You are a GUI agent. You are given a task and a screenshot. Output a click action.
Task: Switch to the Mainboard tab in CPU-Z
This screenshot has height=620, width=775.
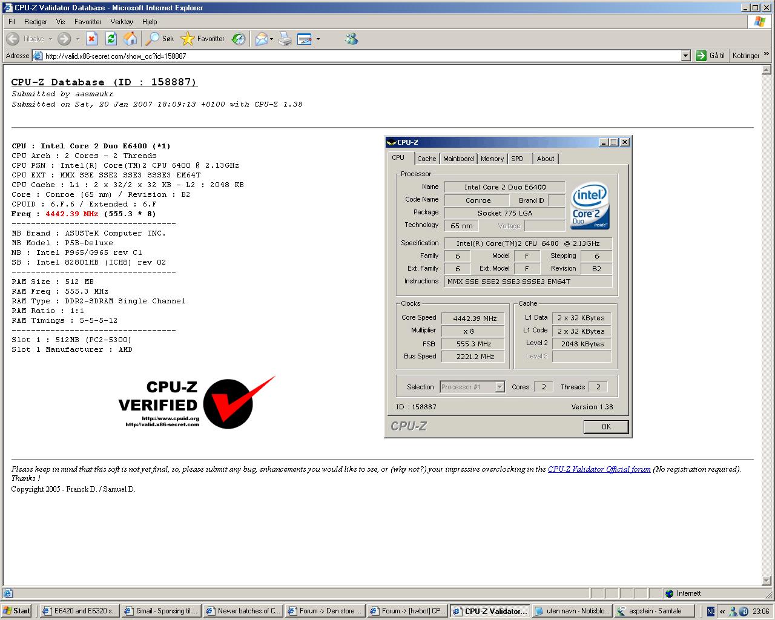[458, 159]
